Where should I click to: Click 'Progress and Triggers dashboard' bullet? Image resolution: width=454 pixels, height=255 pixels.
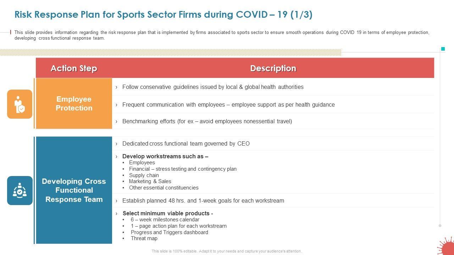169,232
